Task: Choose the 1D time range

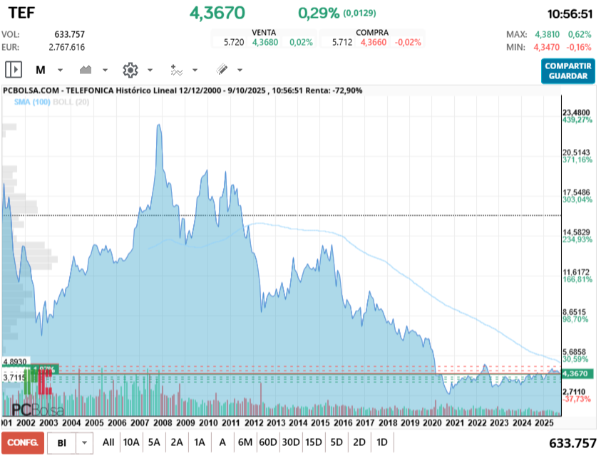Action: 381,442
